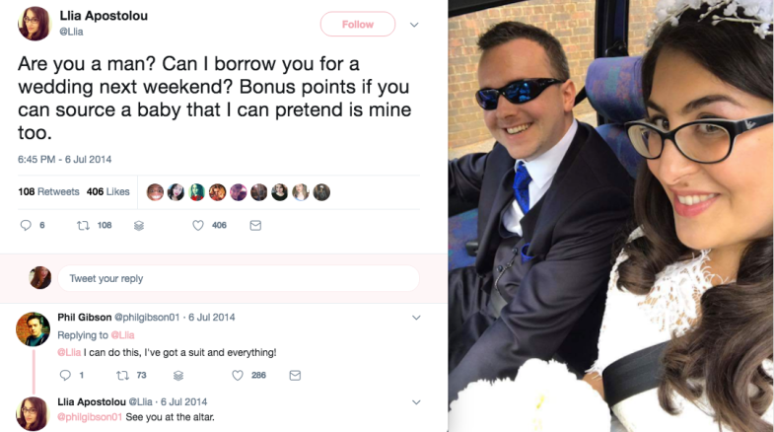View the 406 Likes list

tap(108, 191)
